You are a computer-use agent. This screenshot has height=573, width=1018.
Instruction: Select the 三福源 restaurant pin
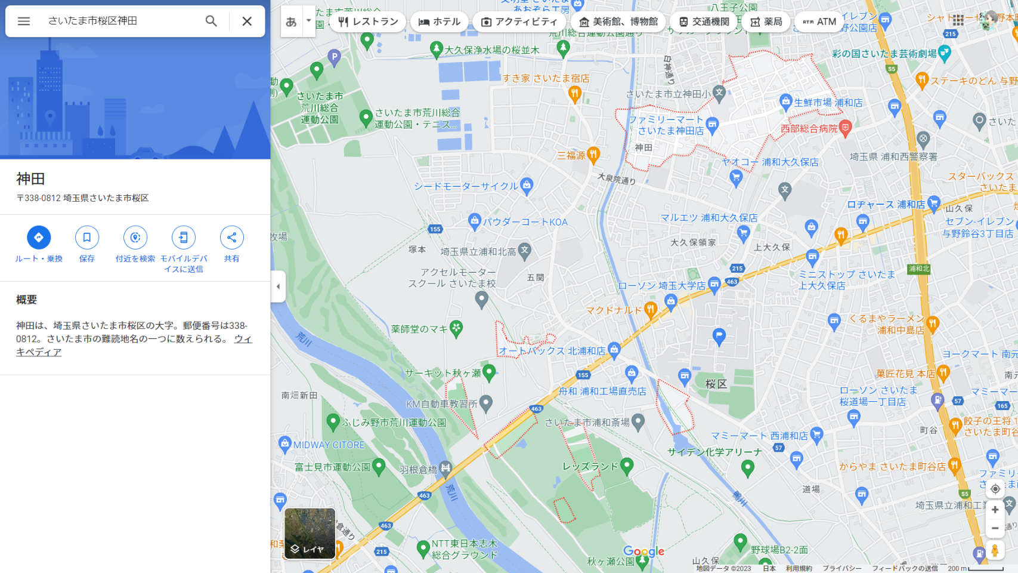pyautogui.click(x=593, y=155)
